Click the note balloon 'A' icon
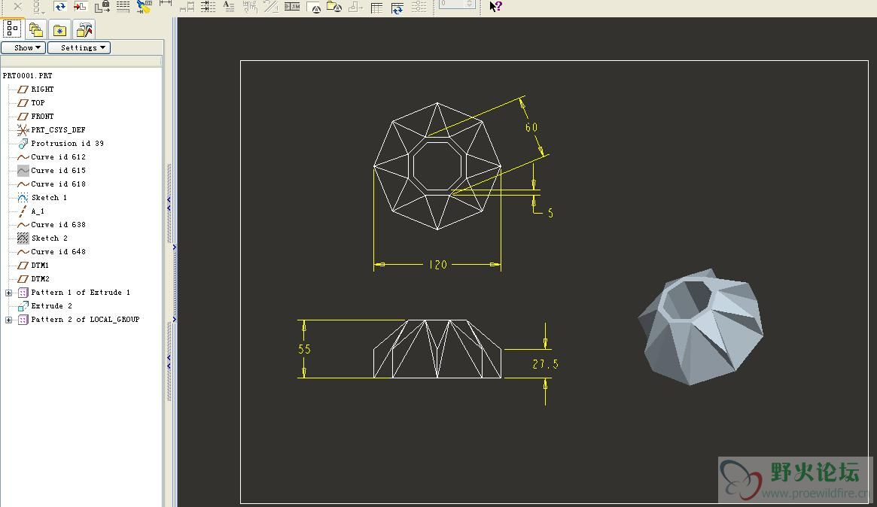The width and height of the screenshot is (877, 507). click(314, 7)
